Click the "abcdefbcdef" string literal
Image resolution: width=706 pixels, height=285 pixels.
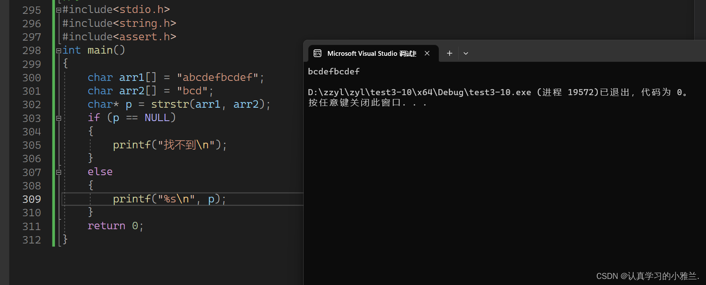(x=217, y=77)
